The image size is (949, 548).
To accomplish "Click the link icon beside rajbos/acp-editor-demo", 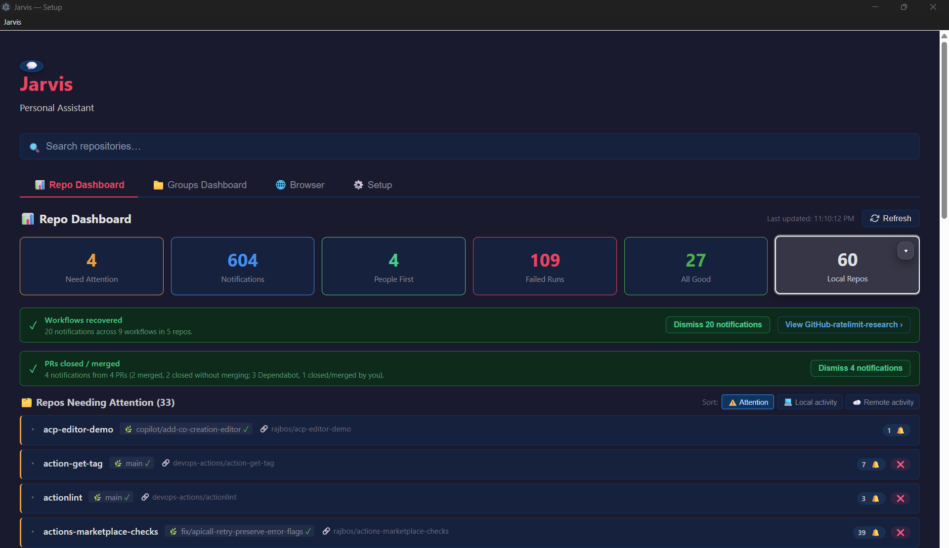I will (x=264, y=429).
